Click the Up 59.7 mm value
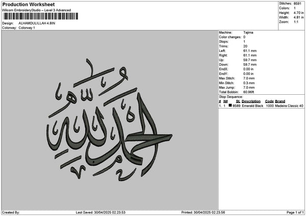 pyautogui.click(x=250, y=60)
